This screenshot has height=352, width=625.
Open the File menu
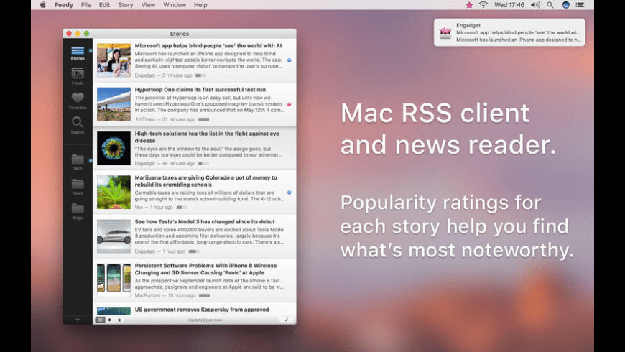[85, 5]
